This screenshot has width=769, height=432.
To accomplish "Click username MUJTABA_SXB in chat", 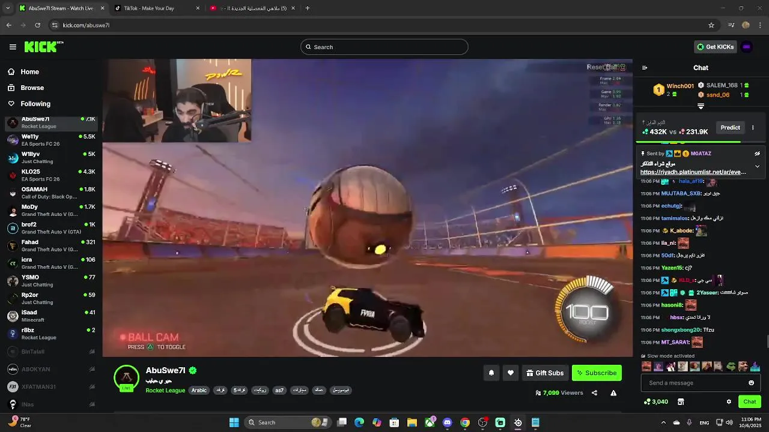I will coord(681,194).
